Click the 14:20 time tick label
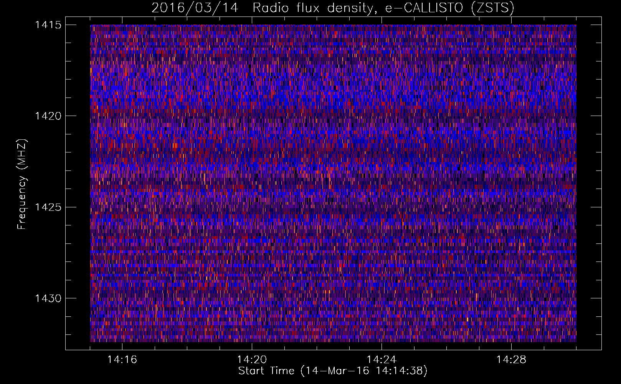Viewport: 621px width, 384px height. 252,360
